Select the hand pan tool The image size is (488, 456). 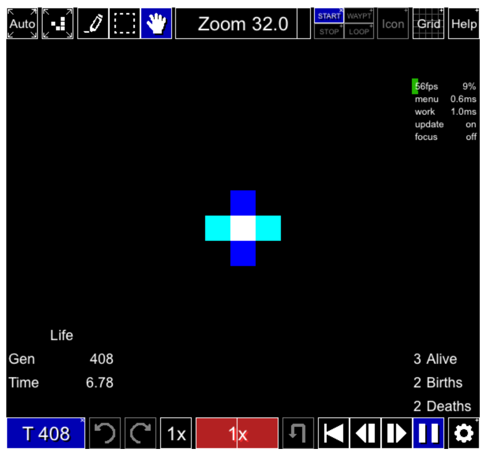[x=156, y=24]
